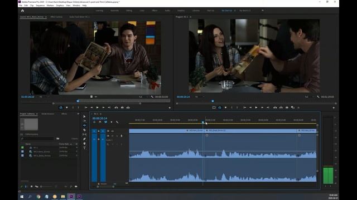Viewport: 357px width, 200px height.
Task: Open workspace overflow chevron menu
Action: [263, 11]
